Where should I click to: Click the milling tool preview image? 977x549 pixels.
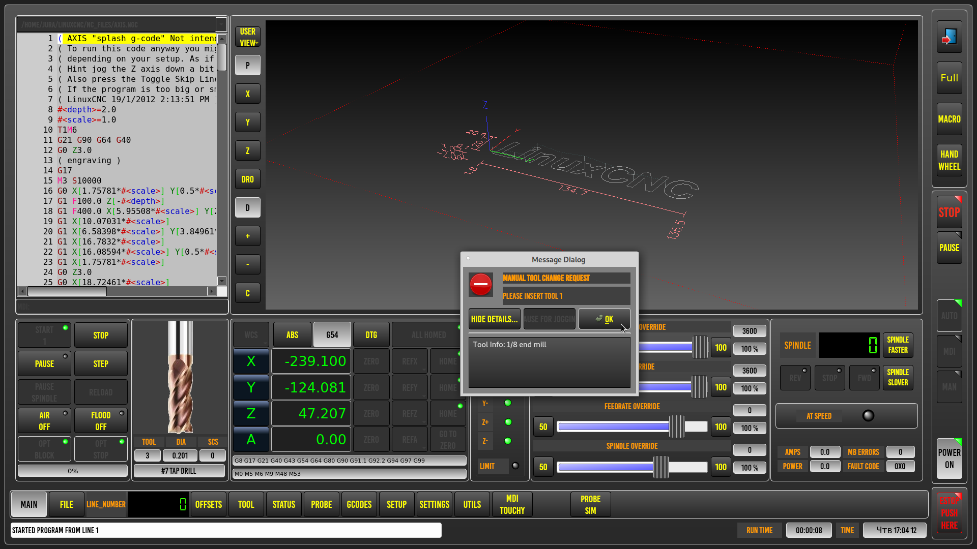pos(180,377)
